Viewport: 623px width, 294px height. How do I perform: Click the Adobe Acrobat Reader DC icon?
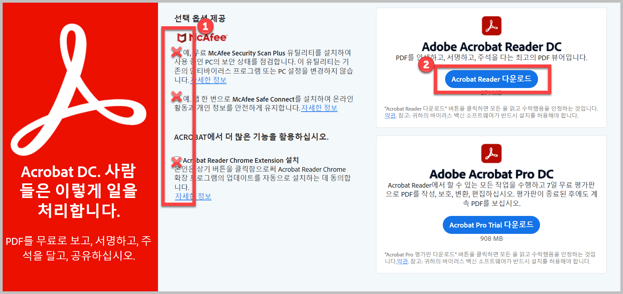click(x=492, y=26)
